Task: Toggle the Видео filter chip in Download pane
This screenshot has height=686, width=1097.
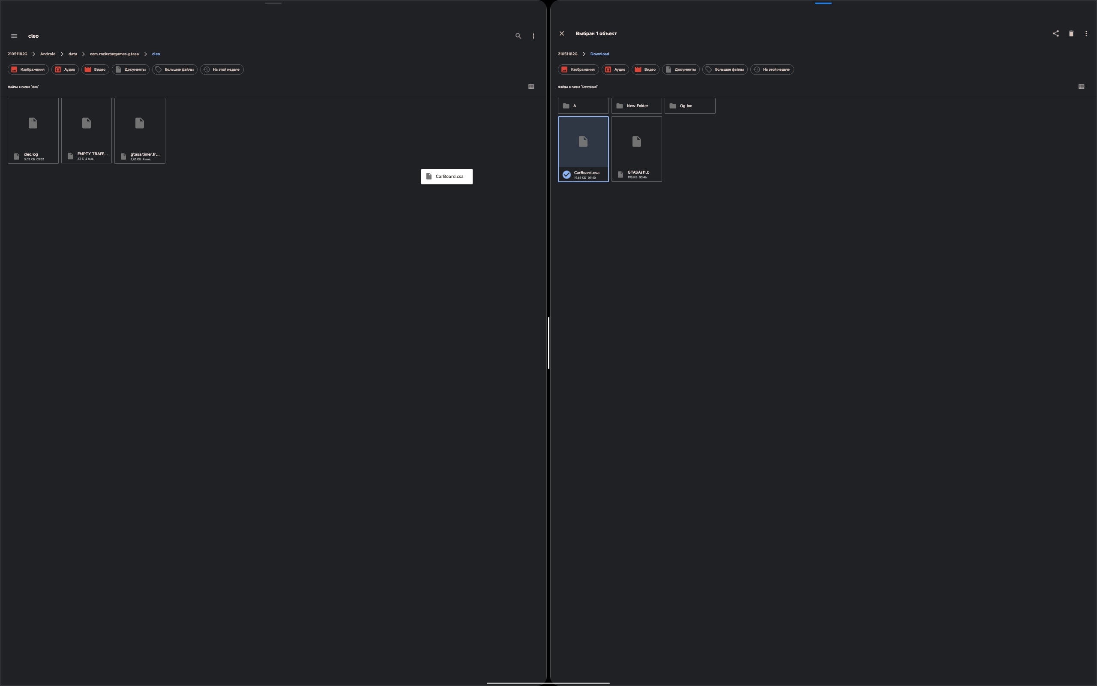Action: pos(645,69)
